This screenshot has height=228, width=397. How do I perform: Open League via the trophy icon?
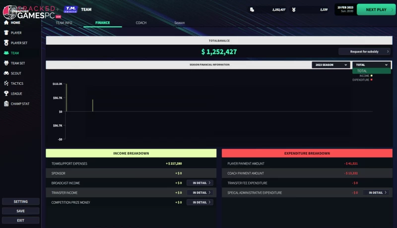point(6,94)
